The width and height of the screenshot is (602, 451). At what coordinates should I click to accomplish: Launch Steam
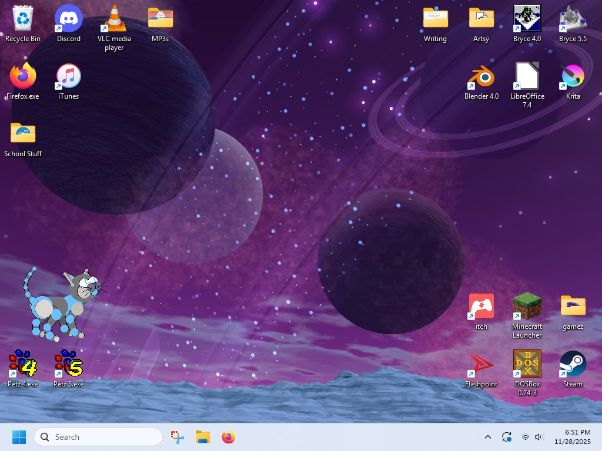click(572, 364)
